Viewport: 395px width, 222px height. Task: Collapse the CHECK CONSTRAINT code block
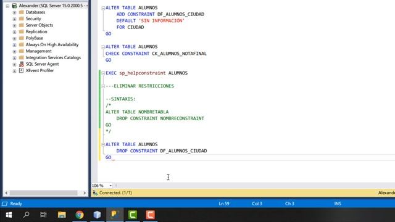[103, 47]
